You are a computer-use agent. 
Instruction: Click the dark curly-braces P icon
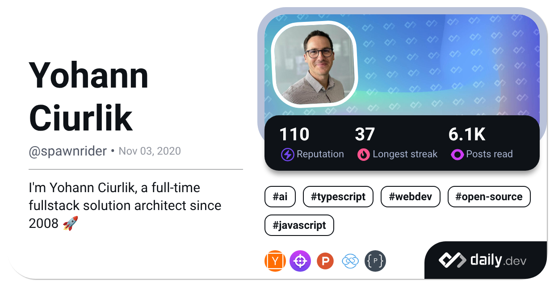(375, 261)
